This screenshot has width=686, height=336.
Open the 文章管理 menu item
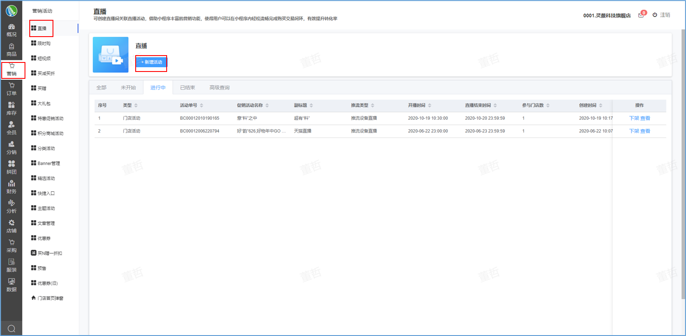(43, 223)
